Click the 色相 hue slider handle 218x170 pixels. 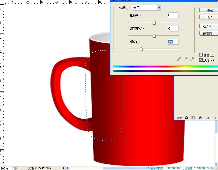154,23
